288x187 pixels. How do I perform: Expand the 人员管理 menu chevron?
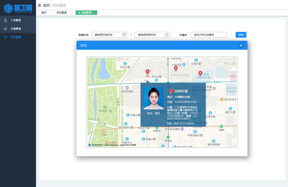[31, 20]
